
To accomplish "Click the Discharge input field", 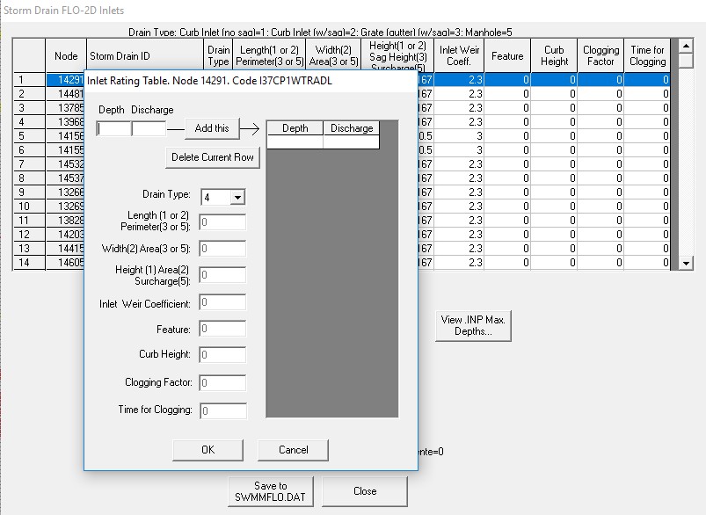I will 149,128.
